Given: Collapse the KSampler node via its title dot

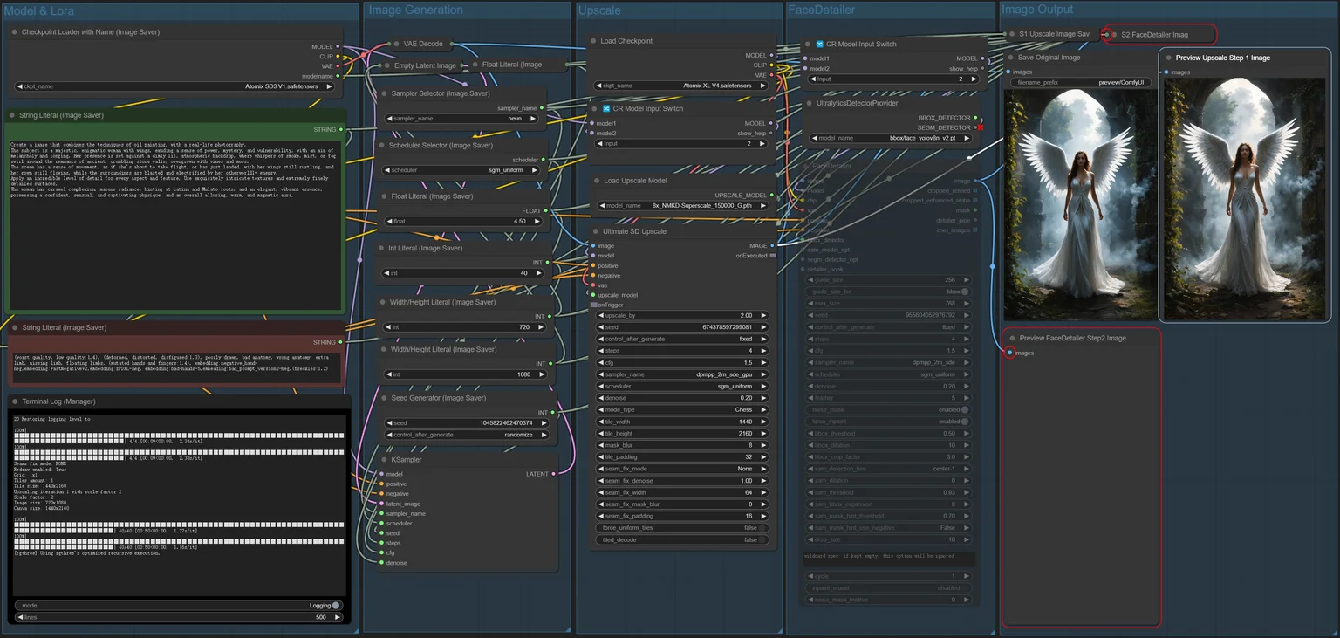Looking at the screenshot, I should (x=381, y=459).
